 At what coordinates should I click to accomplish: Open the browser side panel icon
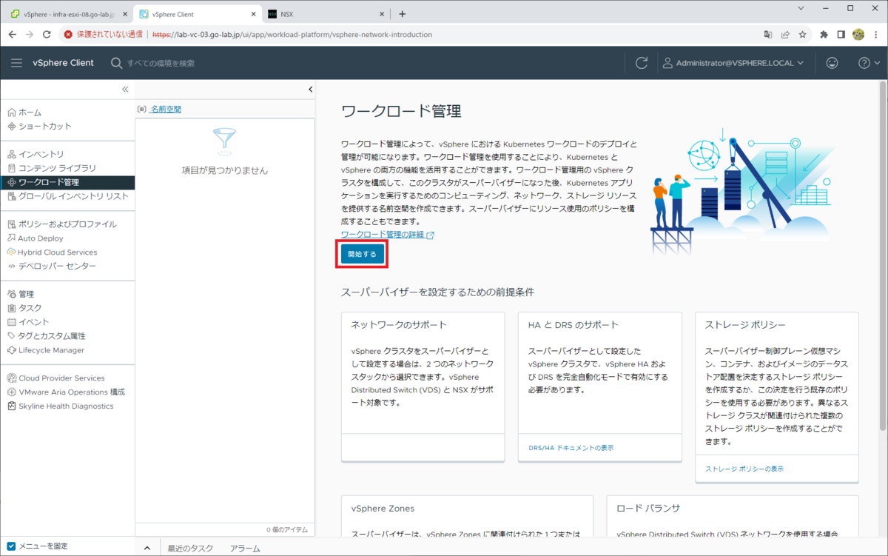(841, 34)
